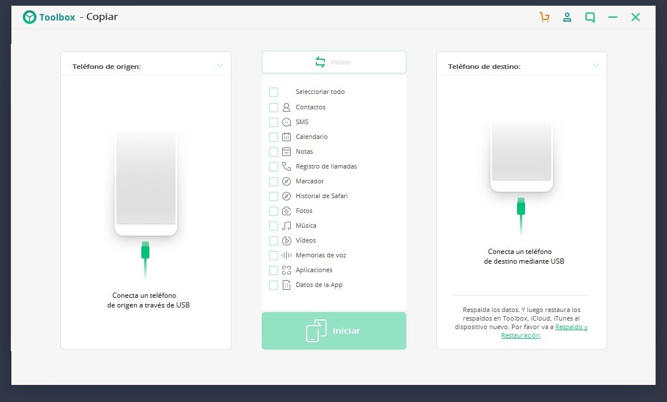
Task: Tick the Música checkbox
Action: coord(274,226)
